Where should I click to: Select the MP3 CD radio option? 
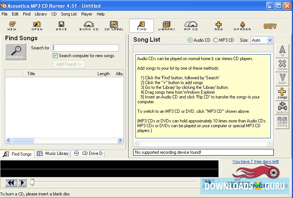click(216, 40)
